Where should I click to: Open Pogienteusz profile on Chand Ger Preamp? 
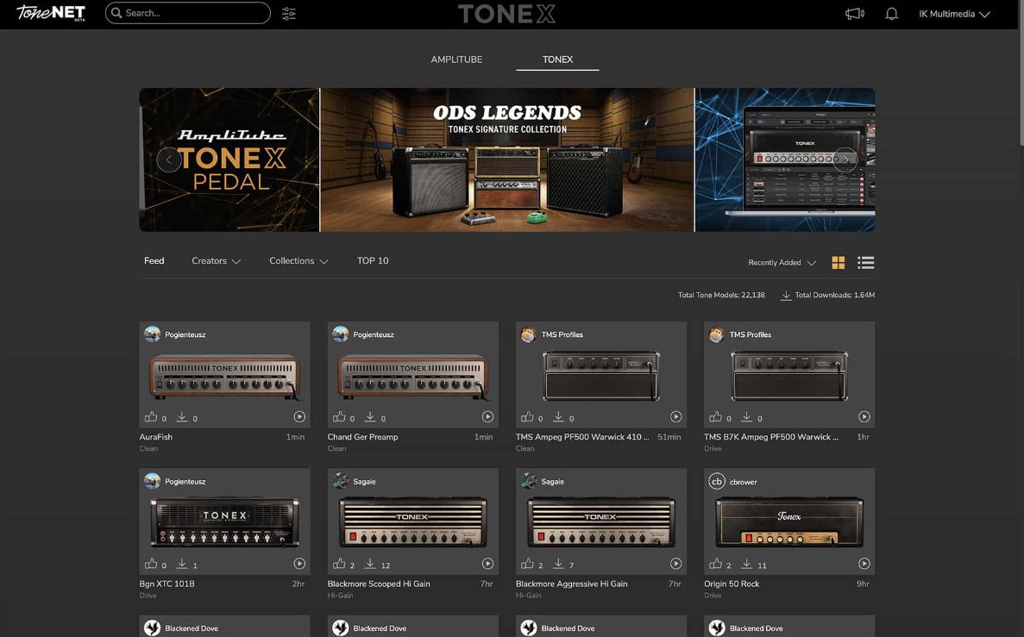click(373, 334)
